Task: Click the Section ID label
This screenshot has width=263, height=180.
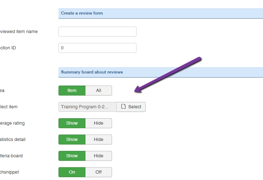Action: (x=8, y=48)
